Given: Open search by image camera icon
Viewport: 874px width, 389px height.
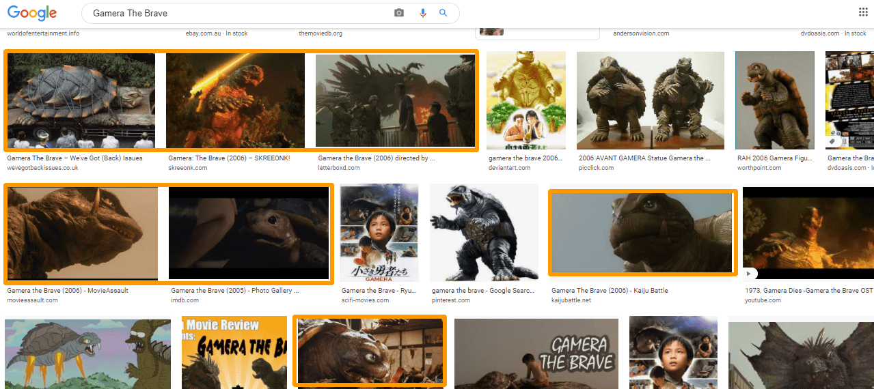Looking at the screenshot, I should click(x=399, y=13).
